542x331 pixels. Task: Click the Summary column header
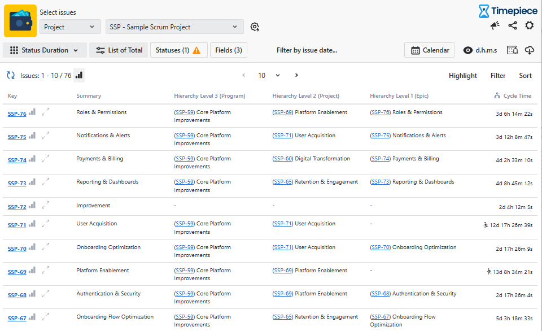tap(89, 96)
